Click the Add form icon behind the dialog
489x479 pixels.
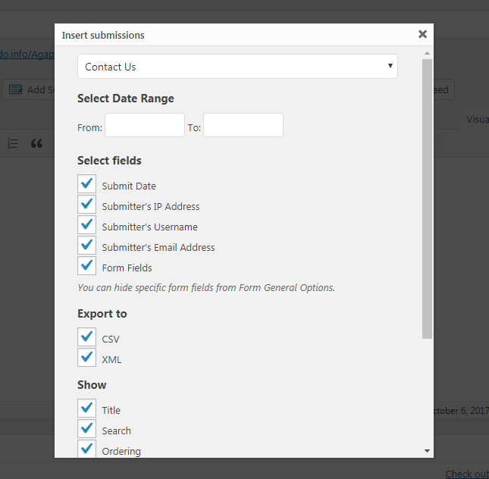(15, 89)
